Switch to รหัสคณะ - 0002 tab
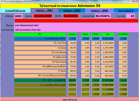Viewport: 139px width, 101px height. (72, 10)
